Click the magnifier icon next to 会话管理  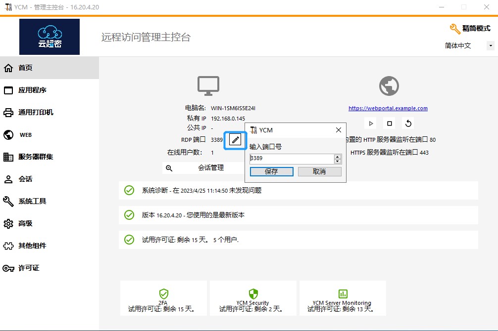click(x=169, y=168)
